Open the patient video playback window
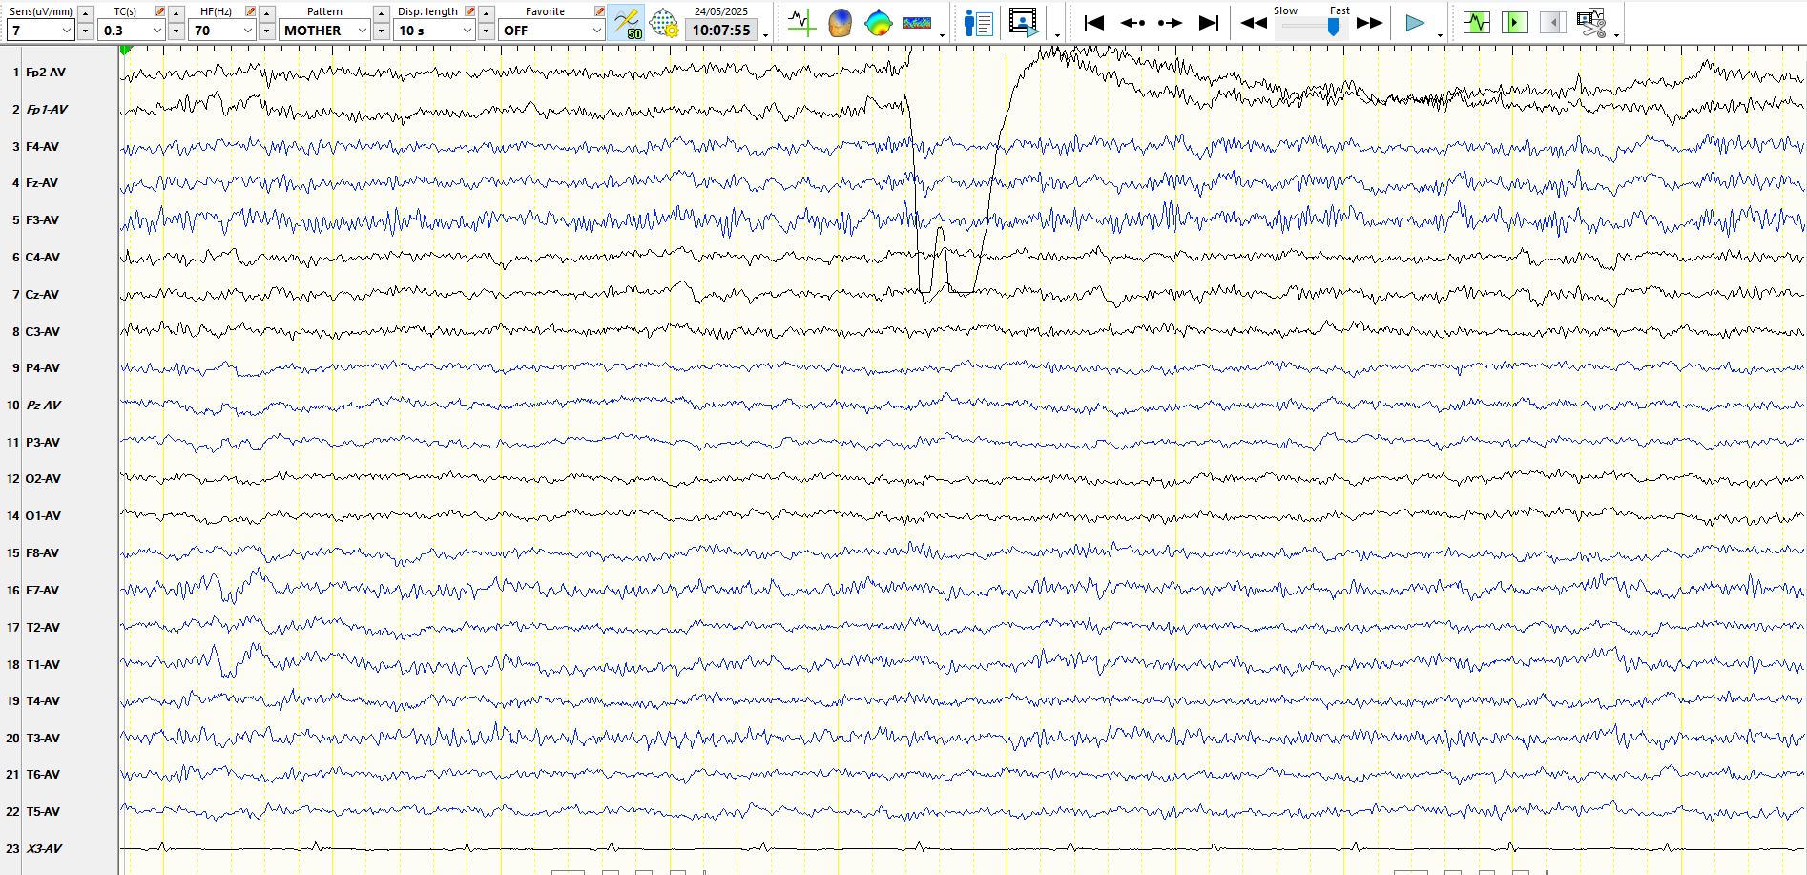 coord(1024,22)
